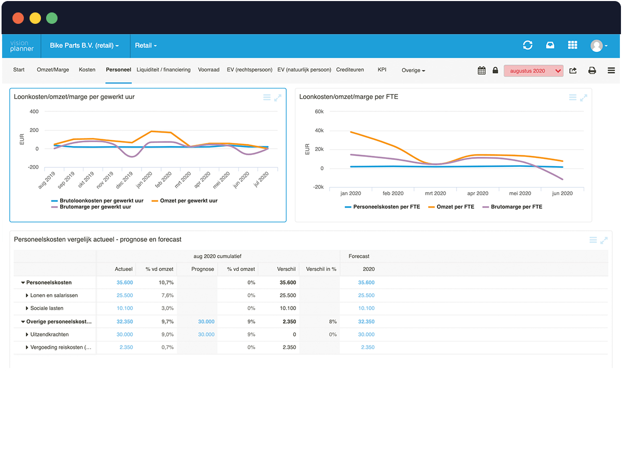This screenshot has width=622, height=466.
Task: Open the Crediteuren tab
Action: [x=350, y=70]
